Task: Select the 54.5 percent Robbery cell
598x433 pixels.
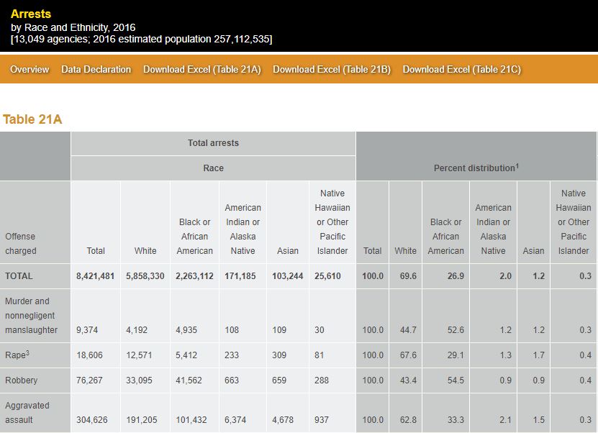Action: 456,380
